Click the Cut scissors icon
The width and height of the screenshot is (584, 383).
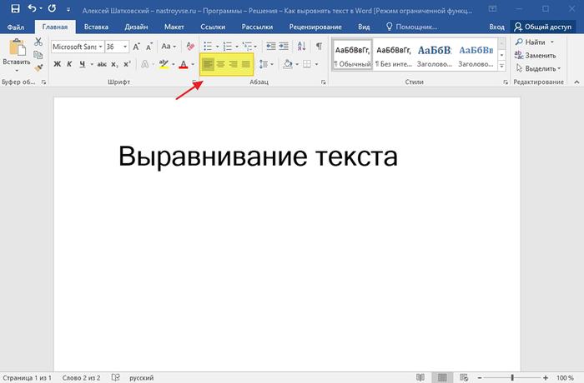tap(38, 42)
